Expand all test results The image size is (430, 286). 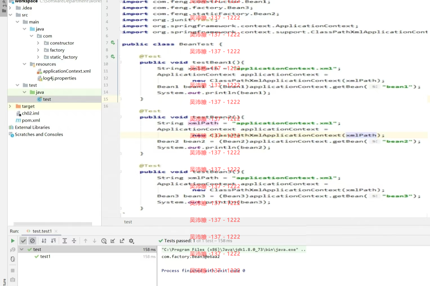tap(65, 241)
